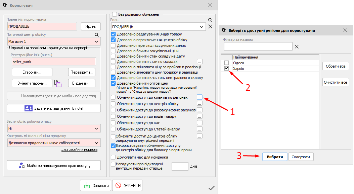Viewport: 354px width, 194px height.
Task: Click the magnifier next to Поточний центр обліку
Action: click(97, 34)
